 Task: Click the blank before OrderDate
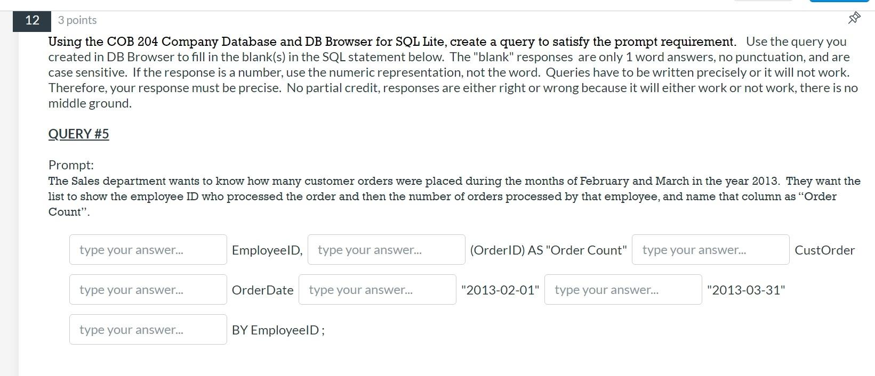point(148,289)
